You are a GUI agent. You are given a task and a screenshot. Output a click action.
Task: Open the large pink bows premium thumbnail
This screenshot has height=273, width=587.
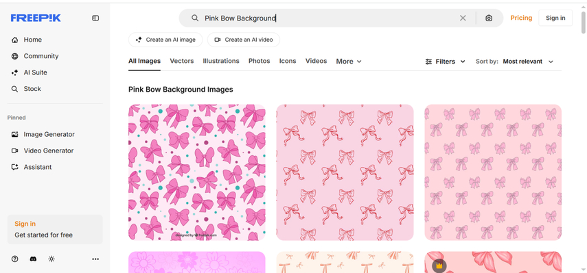[x=493, y=262]
